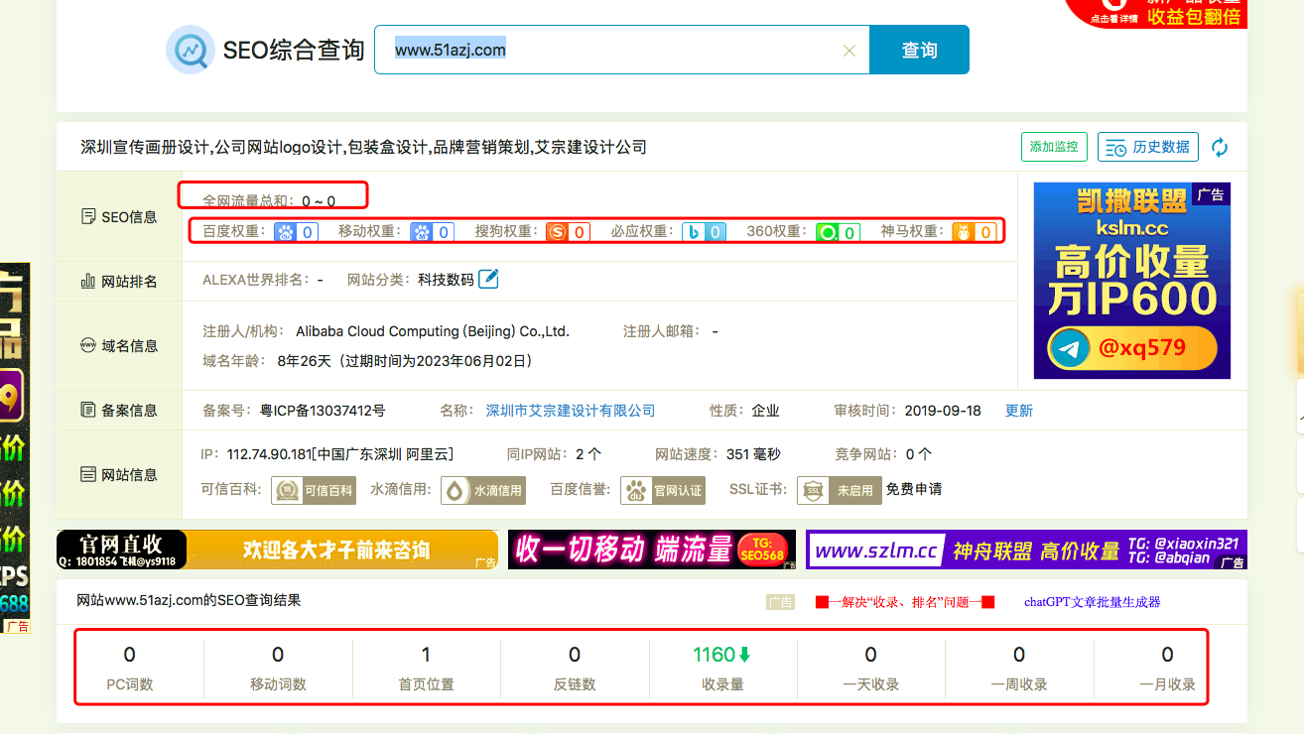Click the Sogou weight "S" icon
This screenshot has height=734, width=1304.
(x=557, y=231)
